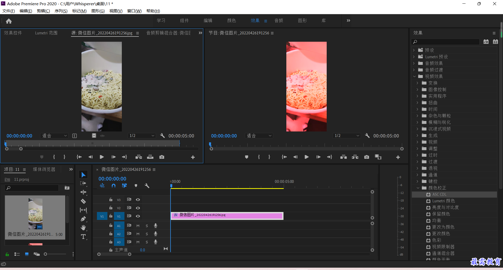Open Program monitor settings wrench
Viewport: 503px width, 270px height.
pyautogui.click(x=367, y=136)
